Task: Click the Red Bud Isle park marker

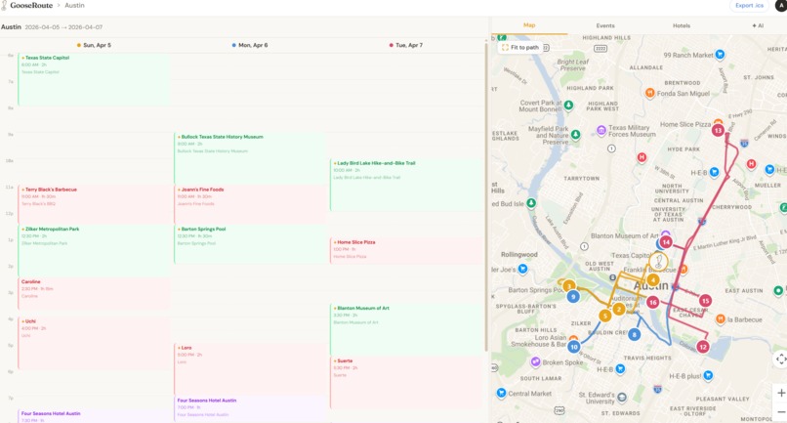Action: [531, 203]
